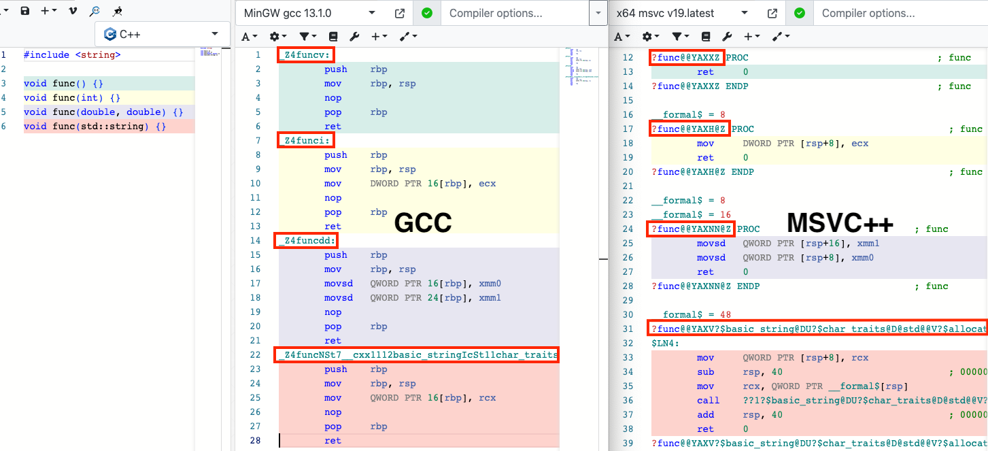The height and width of the screenshot is (451, 988).
Task: Click msvc line 26 'movsd QWORD PTR [rsp+8], xmm0'
Action: tap(785, 258)
